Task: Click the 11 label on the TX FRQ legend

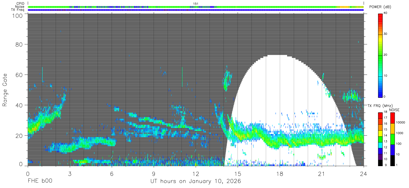Action: (x=385, y=153)
